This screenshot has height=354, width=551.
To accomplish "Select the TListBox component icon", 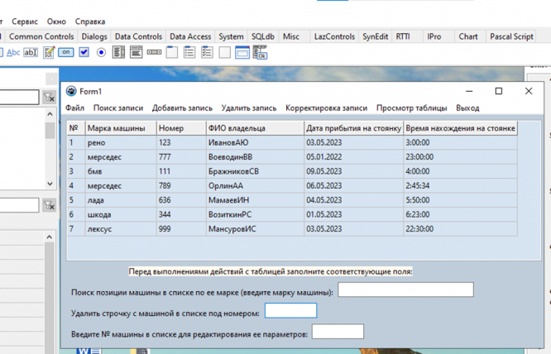I will [x=118, y=53].
